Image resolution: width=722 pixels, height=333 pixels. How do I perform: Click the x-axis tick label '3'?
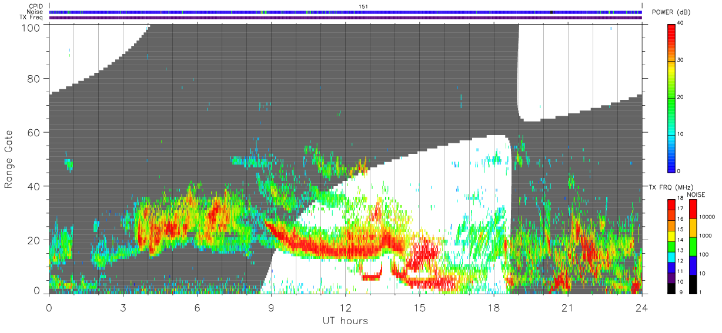pos(123,307)
